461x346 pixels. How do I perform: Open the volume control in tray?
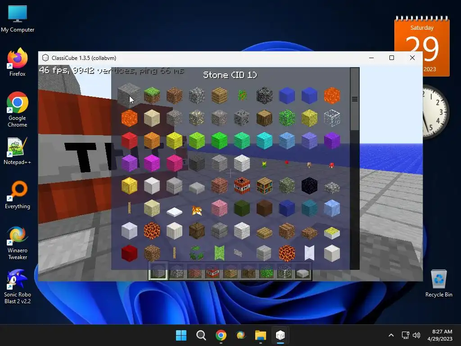pos(416,335)
